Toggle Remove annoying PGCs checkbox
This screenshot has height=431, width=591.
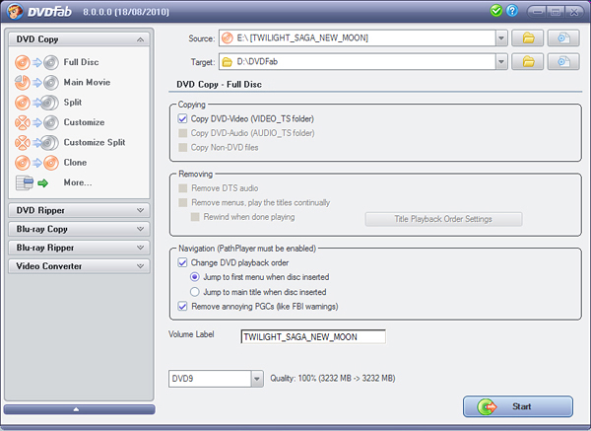tap(183, 306)
